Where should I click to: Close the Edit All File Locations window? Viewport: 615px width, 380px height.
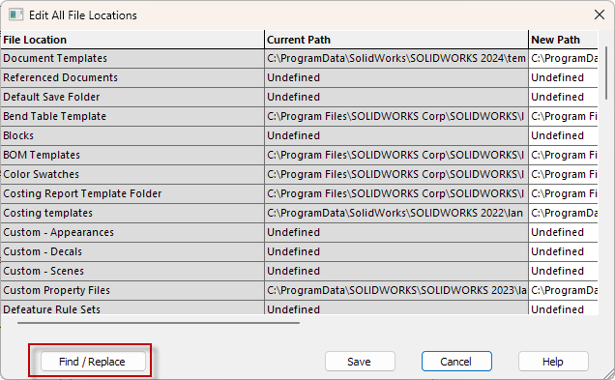pos(599,15)
